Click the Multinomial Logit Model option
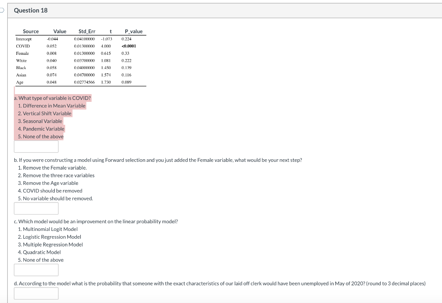 click(49, 229)
